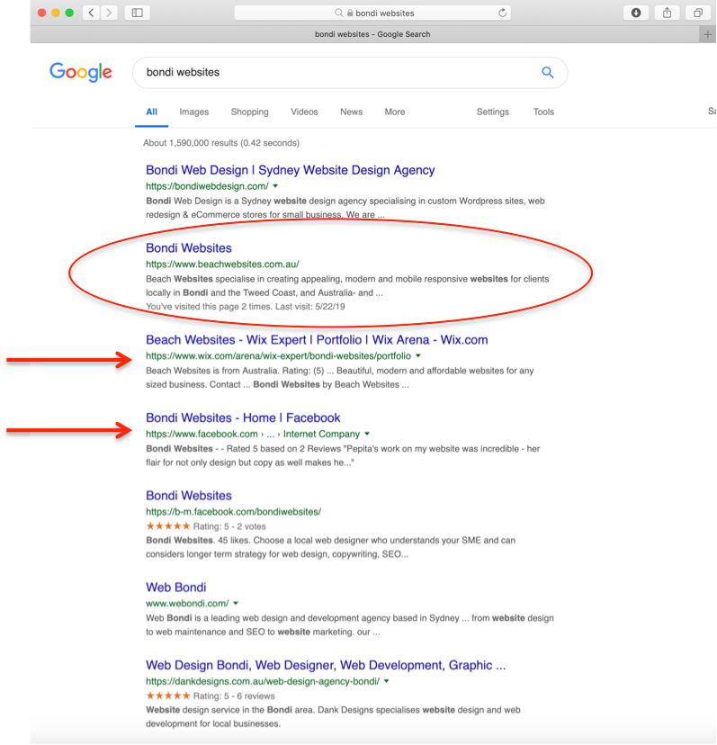Click the lock icon in the address bar
The image size is (717, 745).
point(350,13)
